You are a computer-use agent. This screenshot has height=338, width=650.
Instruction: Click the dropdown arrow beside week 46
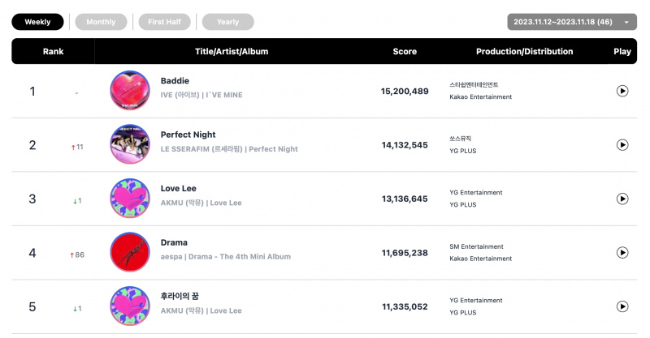626,23
